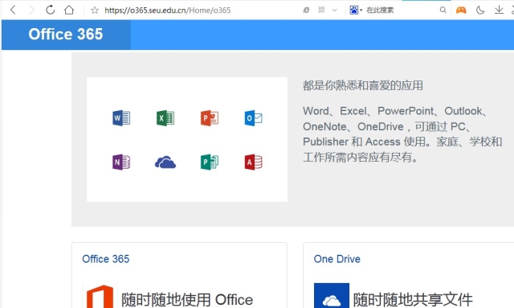The height and width of the screenshot is (308, 514).
Task: Click the Publisher app icon
Action: click(x=210, y=162)
